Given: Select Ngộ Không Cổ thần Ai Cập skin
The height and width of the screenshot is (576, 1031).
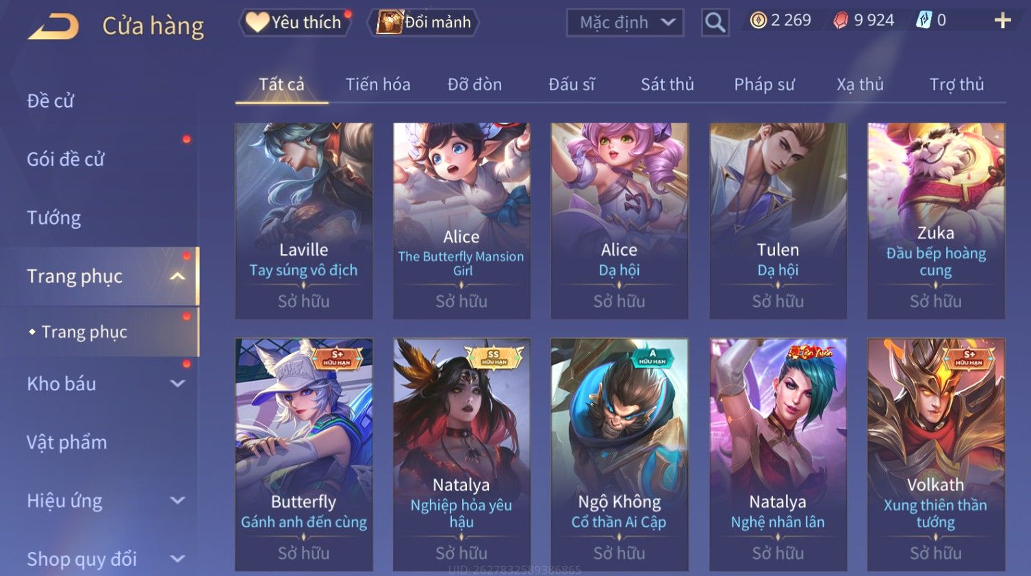Looking at the screenshot, I should (620, 454).
